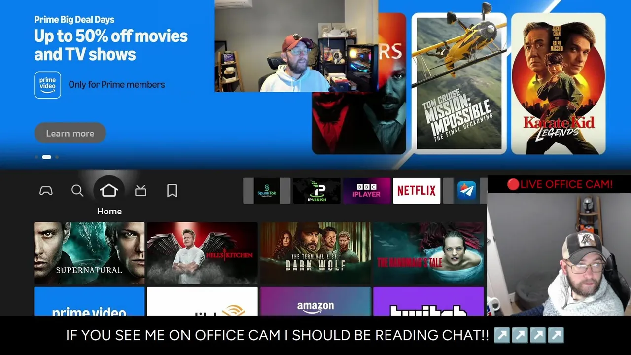Click 'Only for Prime members' text
631x355 pixels.
(x=117, y=85)
